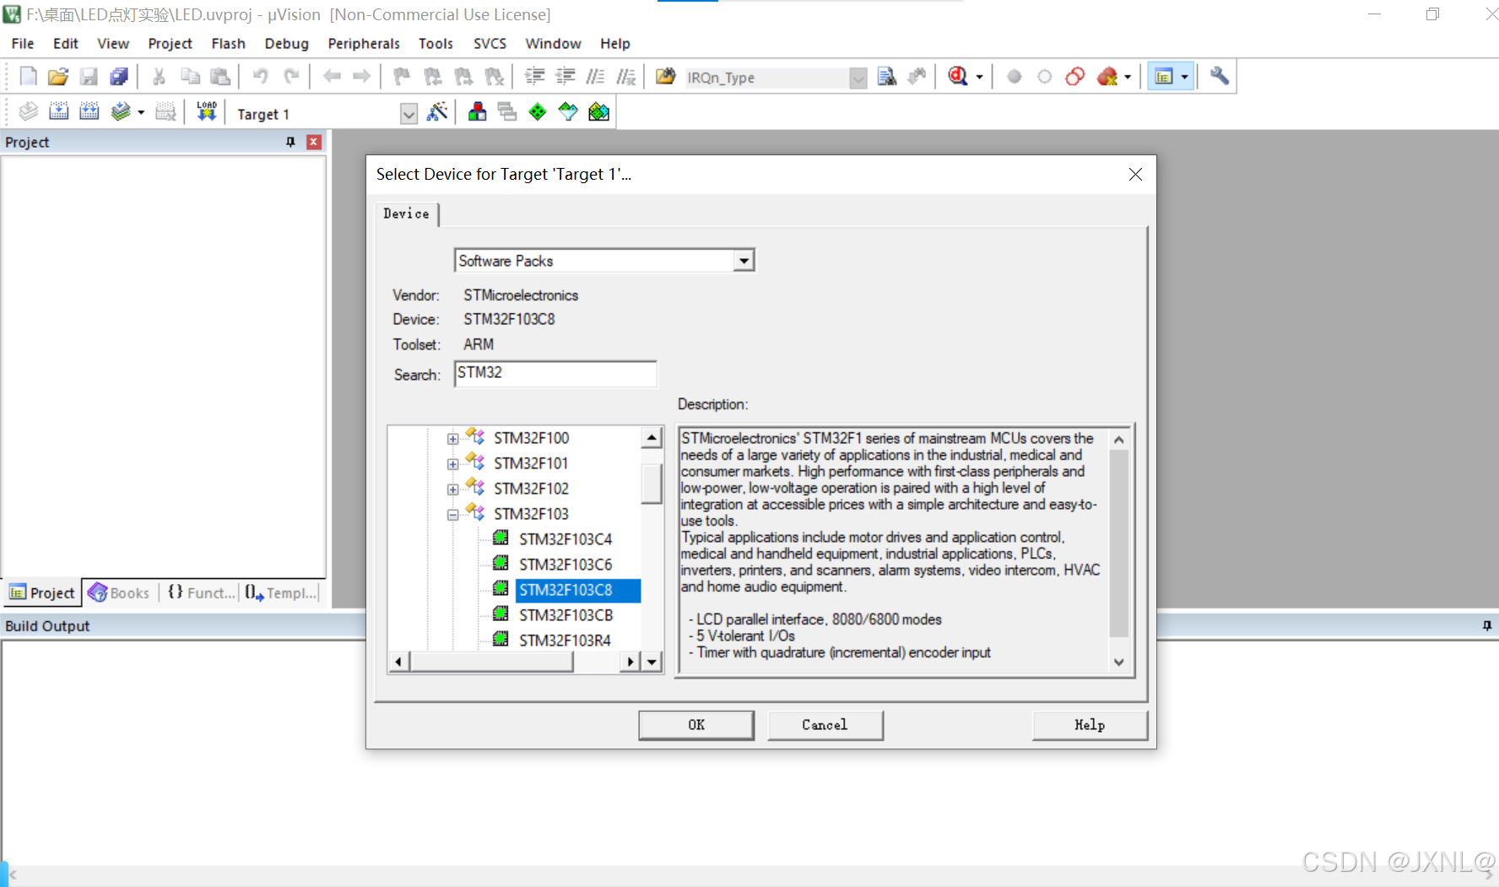Expand the STM32F101 tree node
The height and width of the screenshot is (887, 1499).
point(453,464)
